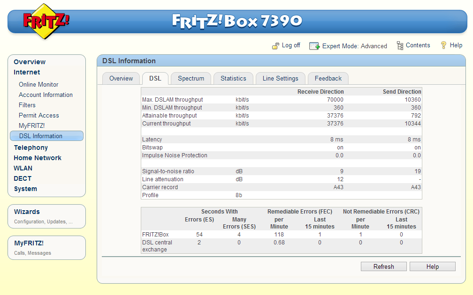Open the MyFRITZ! Calls, Messages panel
Image resolution: width=473 pixels, height=295 pixels.
click(x=47, y=248)
